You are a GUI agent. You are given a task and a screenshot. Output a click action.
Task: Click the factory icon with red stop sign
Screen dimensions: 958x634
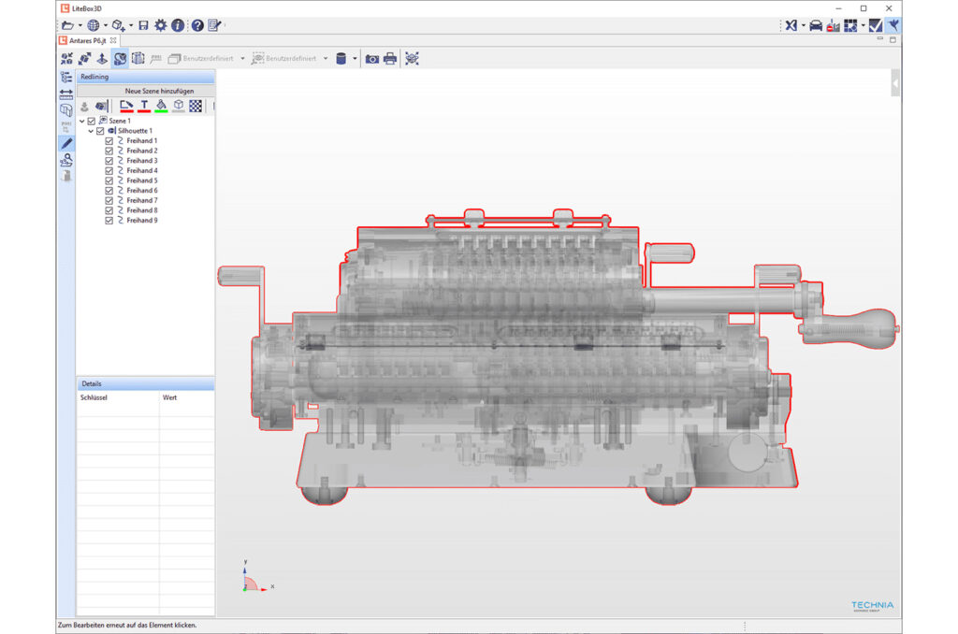833,25
